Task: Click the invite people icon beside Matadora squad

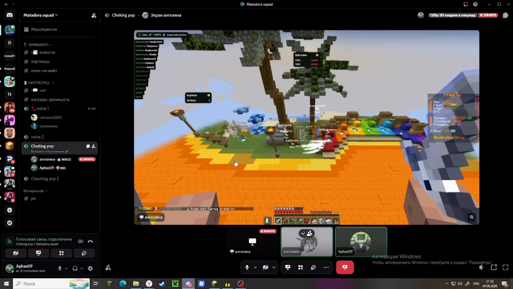Action: pos(93,15)
